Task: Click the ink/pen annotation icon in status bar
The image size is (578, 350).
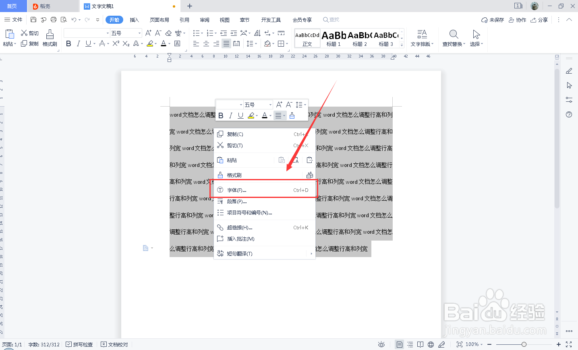Action: point(441,344)
